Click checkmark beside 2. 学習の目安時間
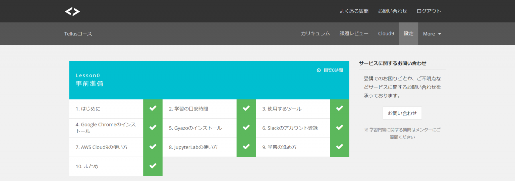Viewport: 515px width, 181px height. tap(246, 109)
